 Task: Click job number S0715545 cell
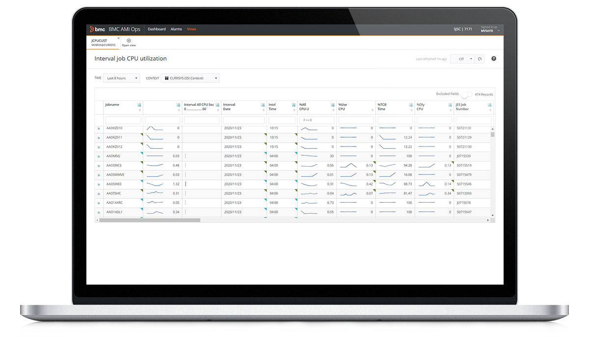(x=464, y=184)
